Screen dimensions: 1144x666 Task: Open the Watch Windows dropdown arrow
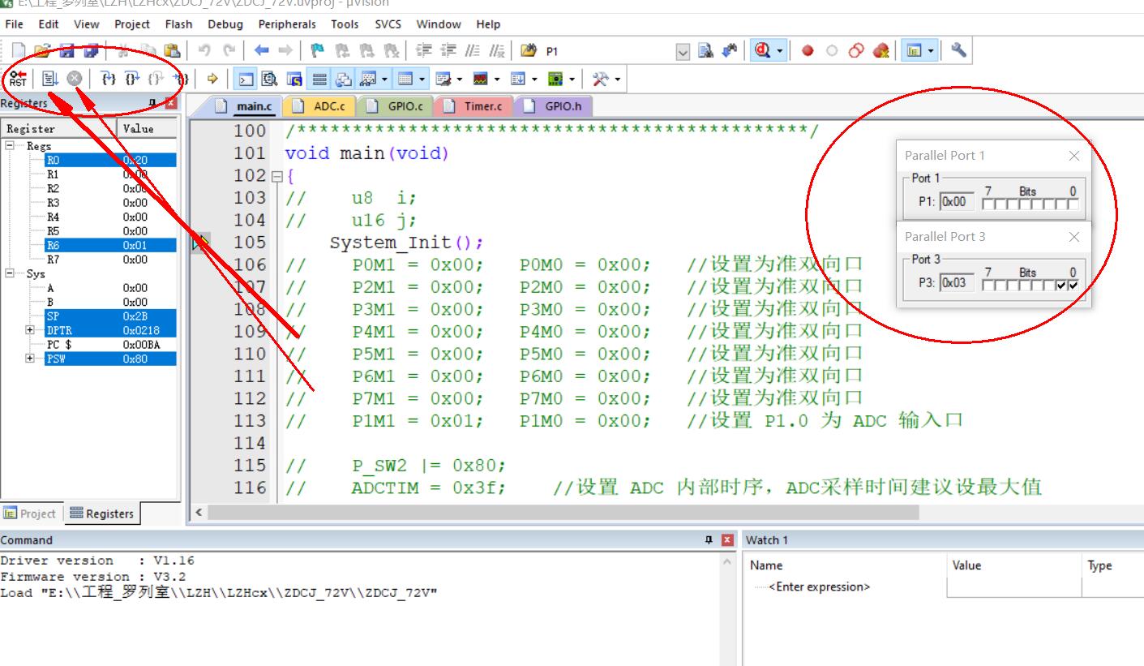[x=384, y=79]
